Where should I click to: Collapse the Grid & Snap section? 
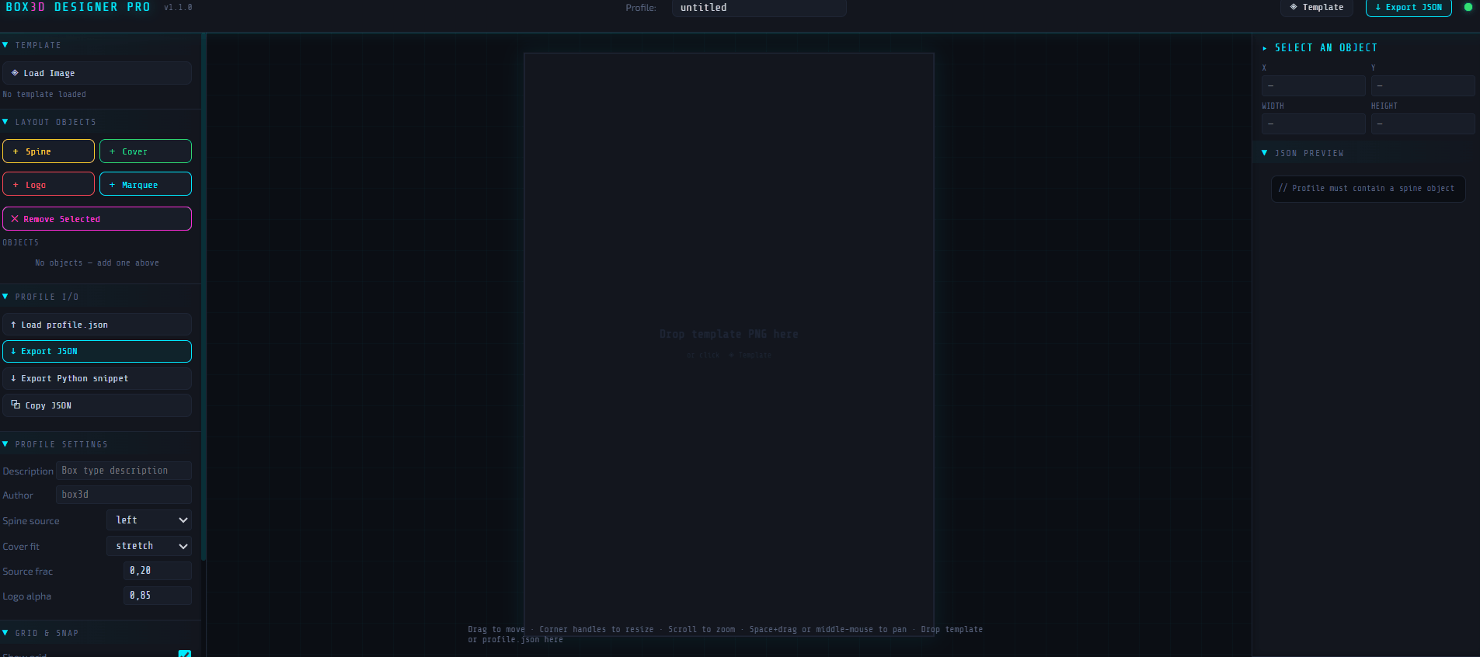coord(6,633)
